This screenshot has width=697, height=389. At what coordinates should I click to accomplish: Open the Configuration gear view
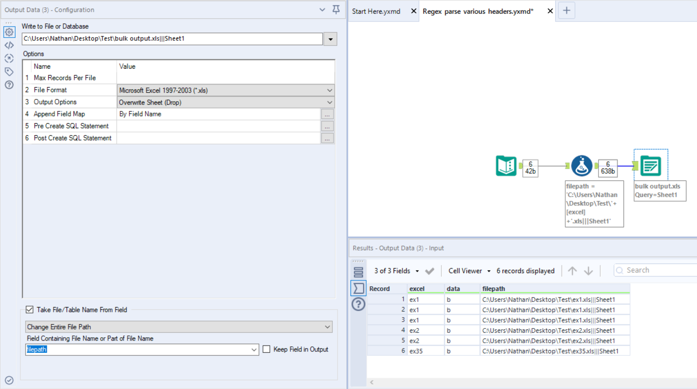click(x=9, y=32)
